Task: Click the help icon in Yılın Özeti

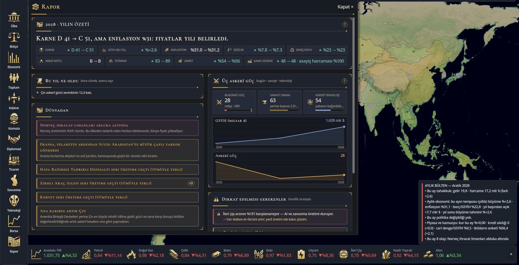Action: tap(345, 24)
